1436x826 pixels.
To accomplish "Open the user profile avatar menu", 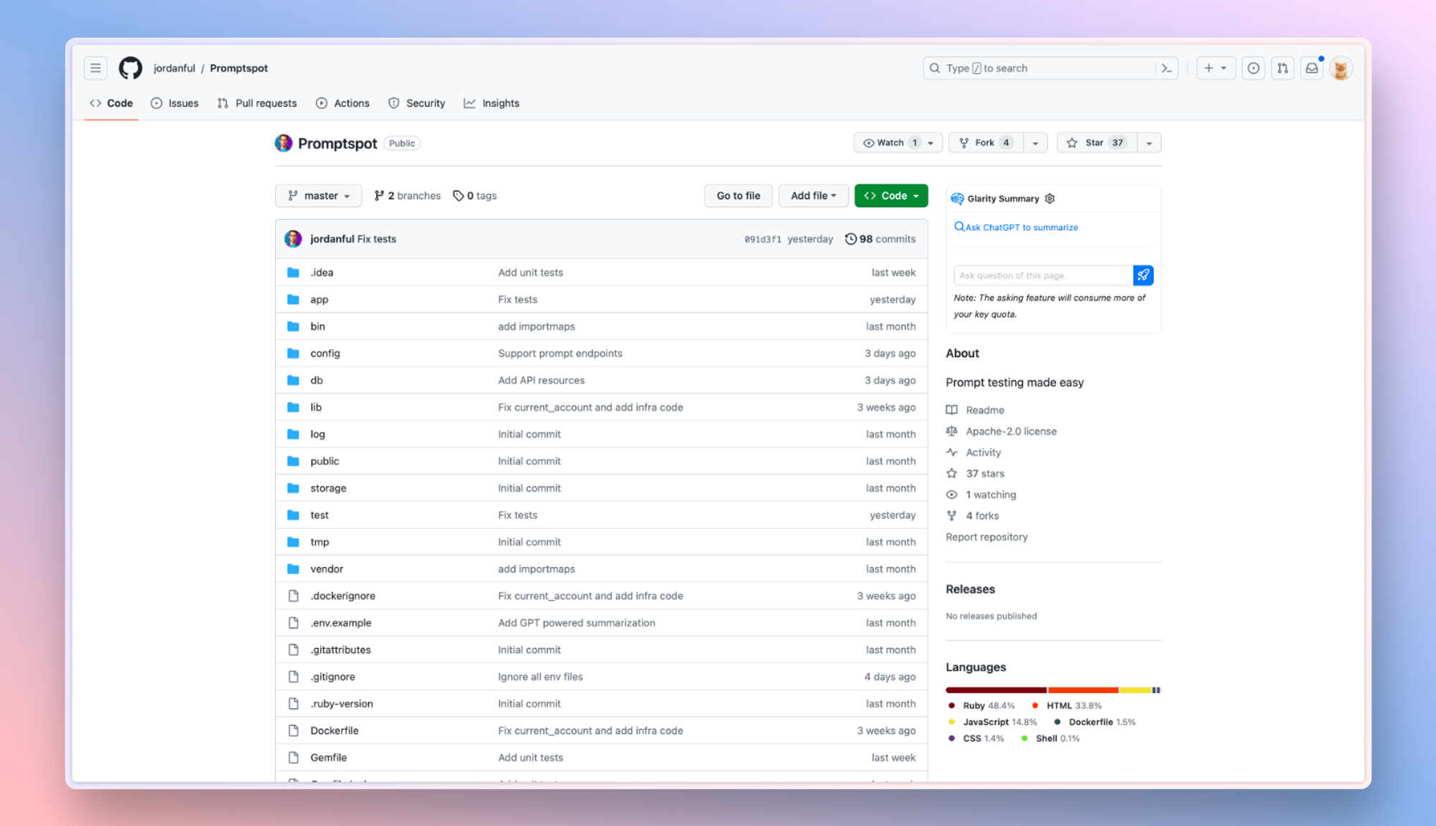I will pos(1341,68).
